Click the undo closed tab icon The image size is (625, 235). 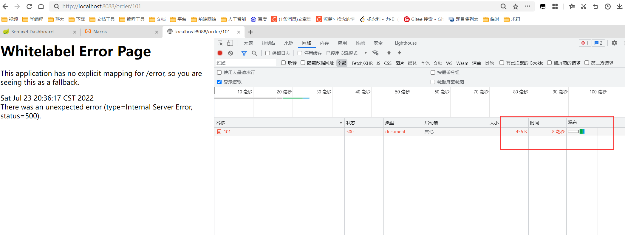tap(595, 6)
